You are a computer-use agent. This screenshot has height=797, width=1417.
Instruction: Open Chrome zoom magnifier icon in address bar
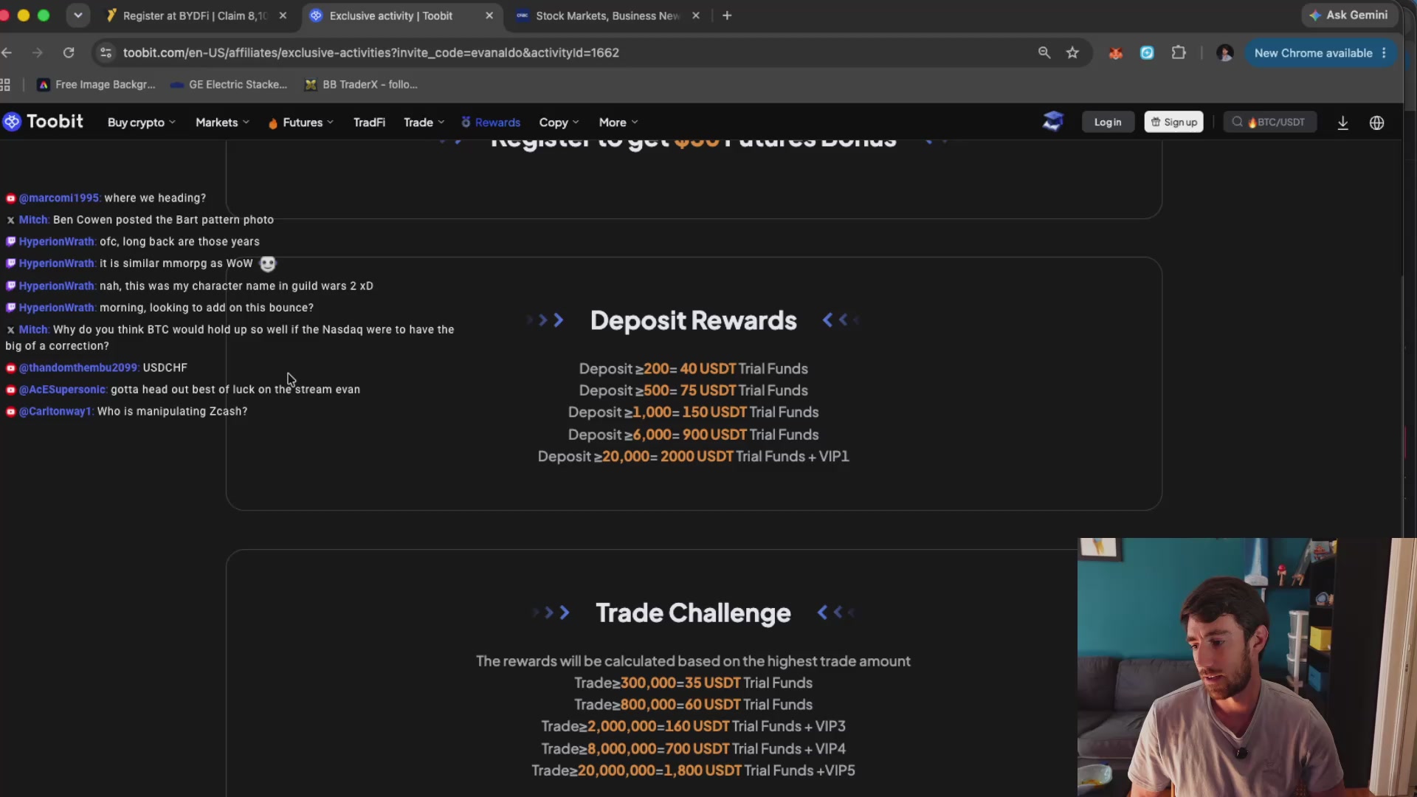[x=1044, y=52]
